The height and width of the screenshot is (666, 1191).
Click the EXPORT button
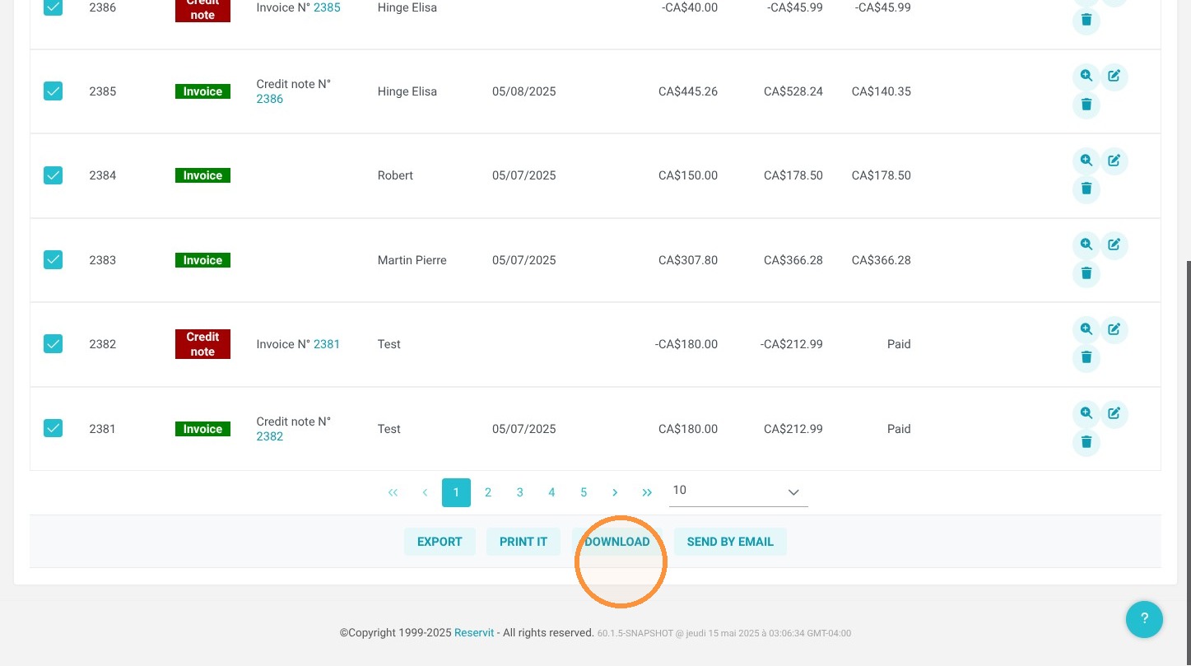440,542
